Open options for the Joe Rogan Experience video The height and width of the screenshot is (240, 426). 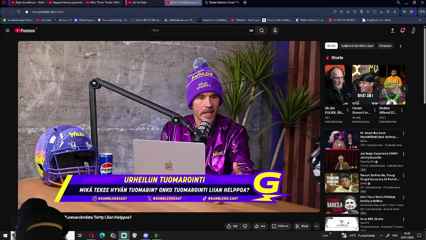[403, 154]
